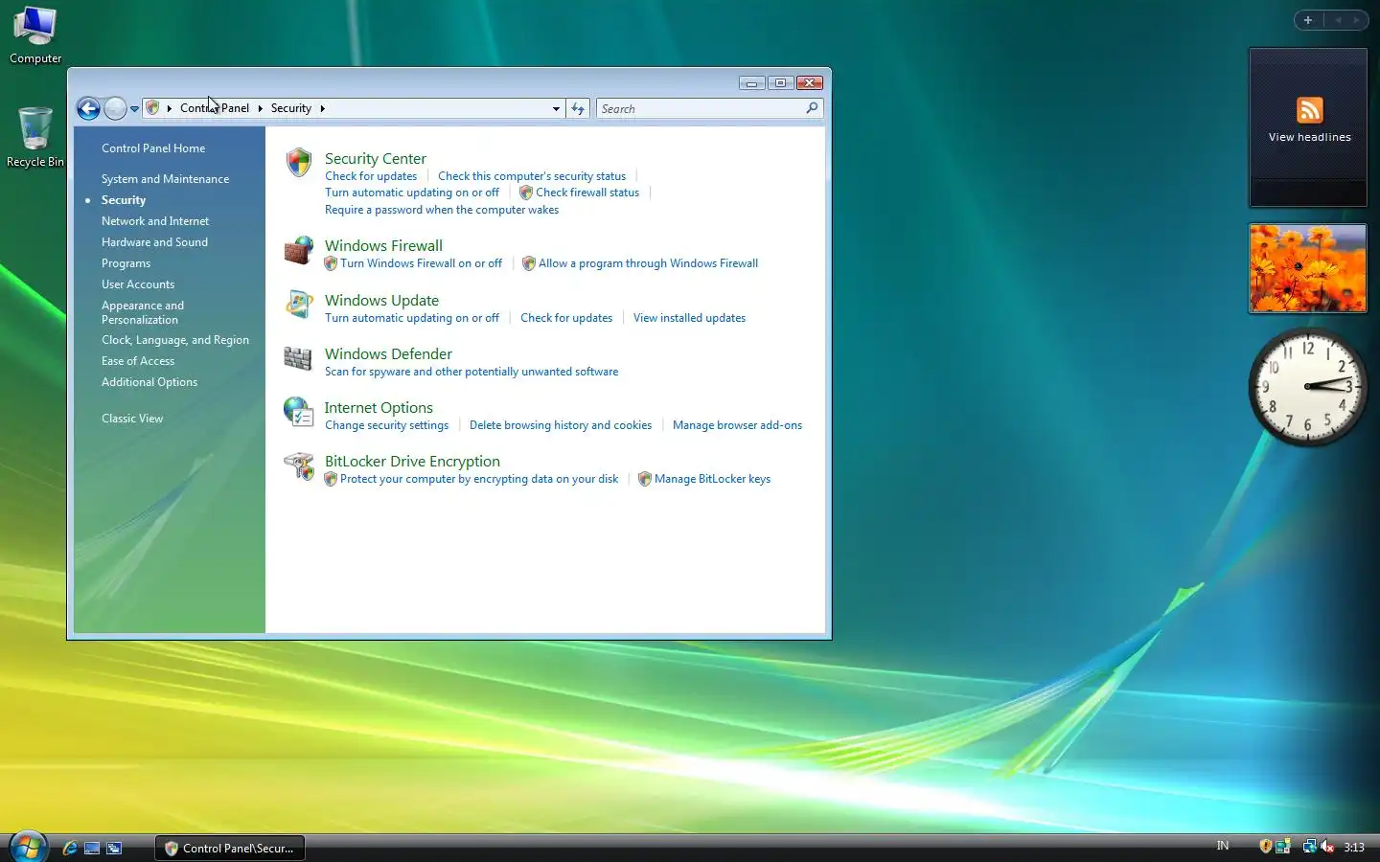The image size is (1380, 862).
Task: Click Manage browser add-ons link
Action: coord(737,425)
